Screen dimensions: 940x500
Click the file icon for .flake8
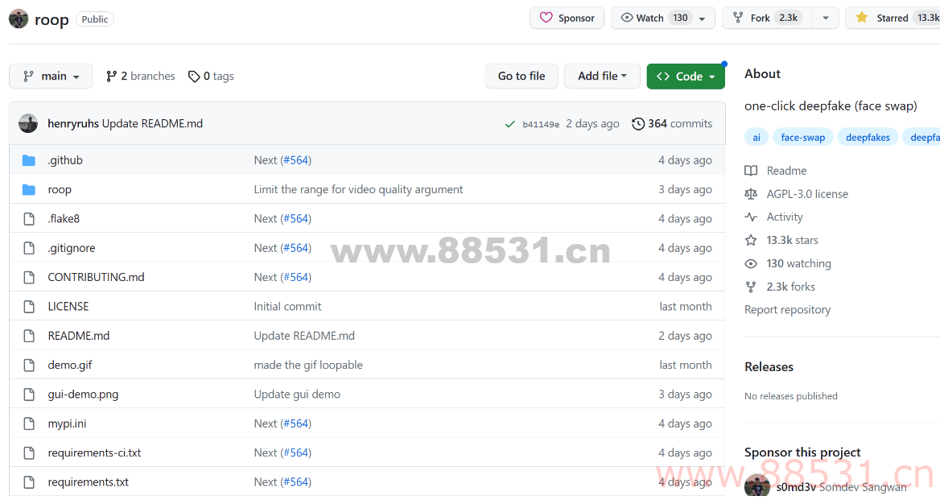click(29, 219)
